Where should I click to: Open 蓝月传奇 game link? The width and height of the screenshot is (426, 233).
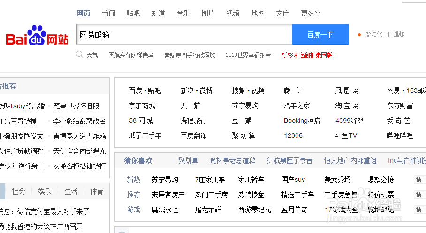pos(294,210)
